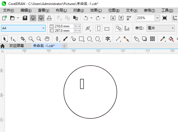Undo the last action
The image size is (178, 132).
[86, 18]
